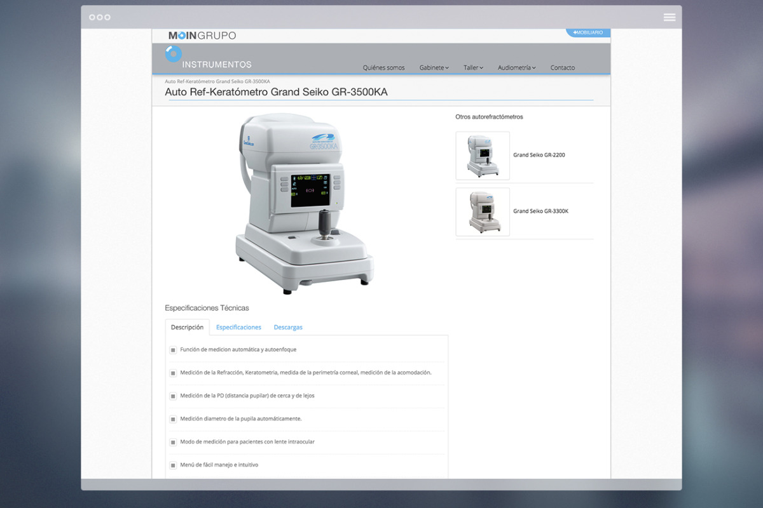Open the Contacto menu item
Screen dimensions: 763x508
[x=563, y=67]
